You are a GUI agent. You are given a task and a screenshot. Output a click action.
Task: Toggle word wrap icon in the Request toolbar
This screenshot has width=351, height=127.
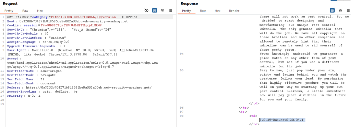pyautogui.click(x=155, y=11)
